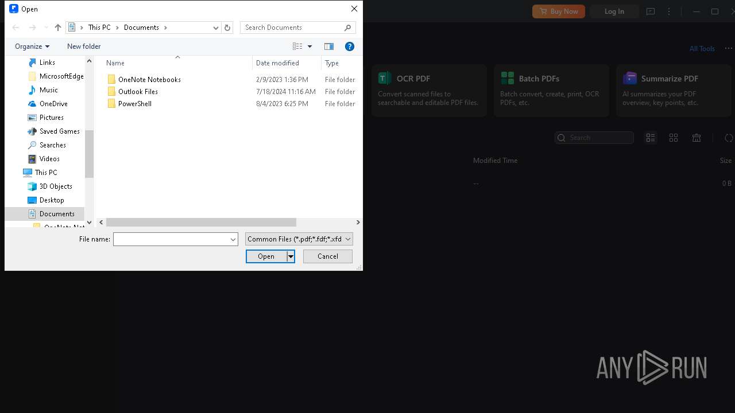Viewport: 735px width, 413px height.
Task: Select Links in the navigation tree
Action: click(x=47, y=63)
